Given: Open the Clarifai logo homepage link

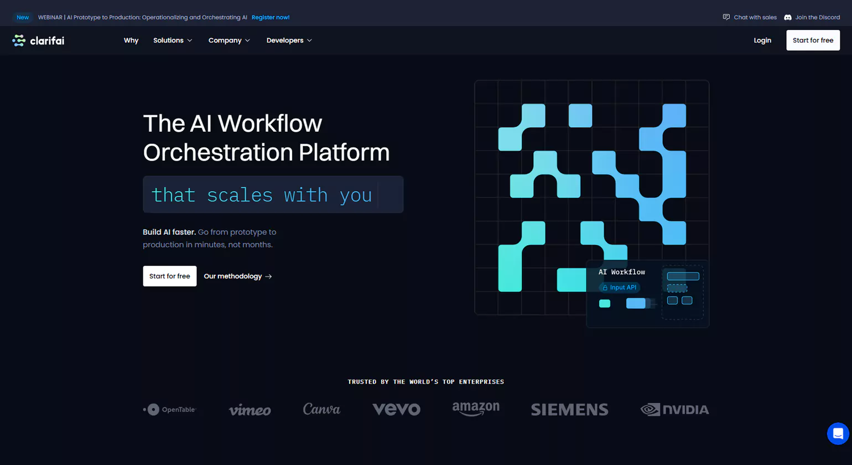Looking at the screenshot, I should click(38, 40).
